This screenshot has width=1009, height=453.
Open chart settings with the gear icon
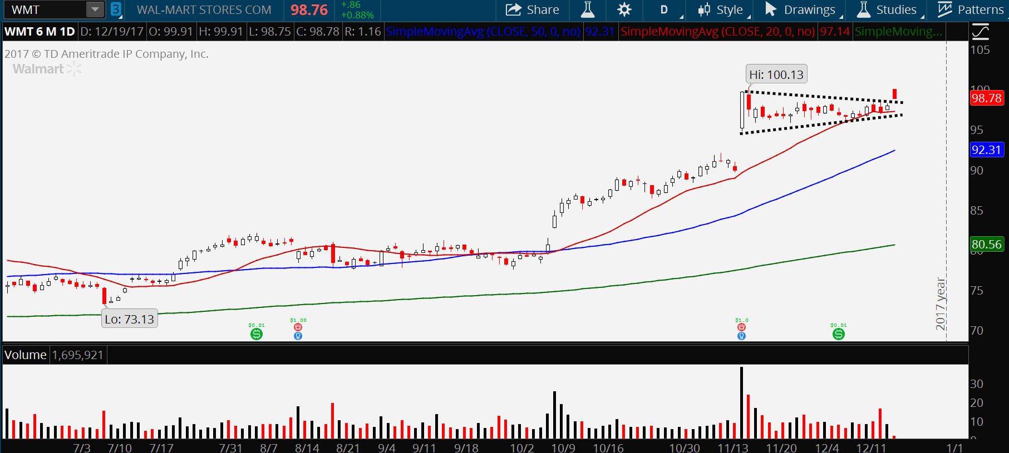(624, 9)
